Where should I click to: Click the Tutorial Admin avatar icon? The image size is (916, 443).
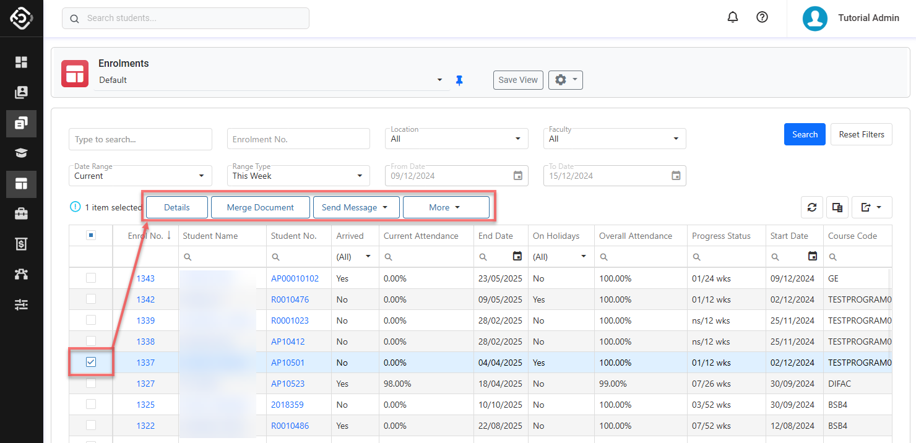point(815,19)
